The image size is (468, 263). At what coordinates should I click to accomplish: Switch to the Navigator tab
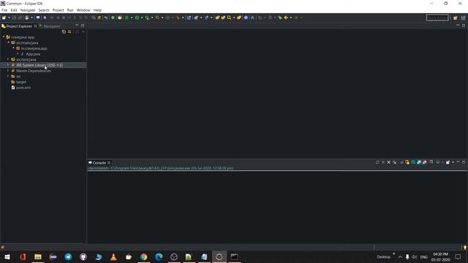[x=50, y=26]
